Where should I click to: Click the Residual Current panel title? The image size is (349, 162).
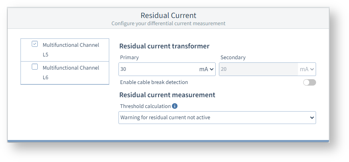pyautogui.click(x=168, y=16)
